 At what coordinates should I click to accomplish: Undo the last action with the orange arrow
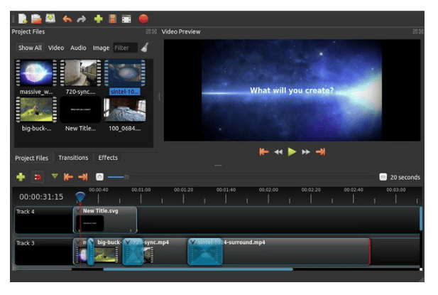[67, 19]
